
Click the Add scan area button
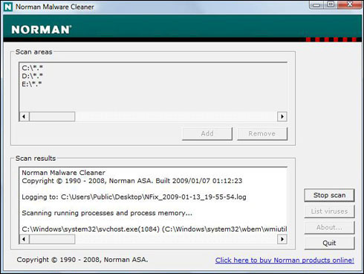coord(207,134)
